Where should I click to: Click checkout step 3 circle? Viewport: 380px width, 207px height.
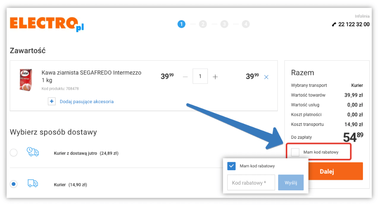click(225, 24)
